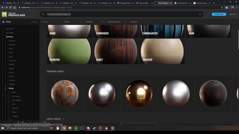The width and height of the screenshot is (239, 134).
Task: Open the Trending Assets heading
Action: click(x=55, y=71)
